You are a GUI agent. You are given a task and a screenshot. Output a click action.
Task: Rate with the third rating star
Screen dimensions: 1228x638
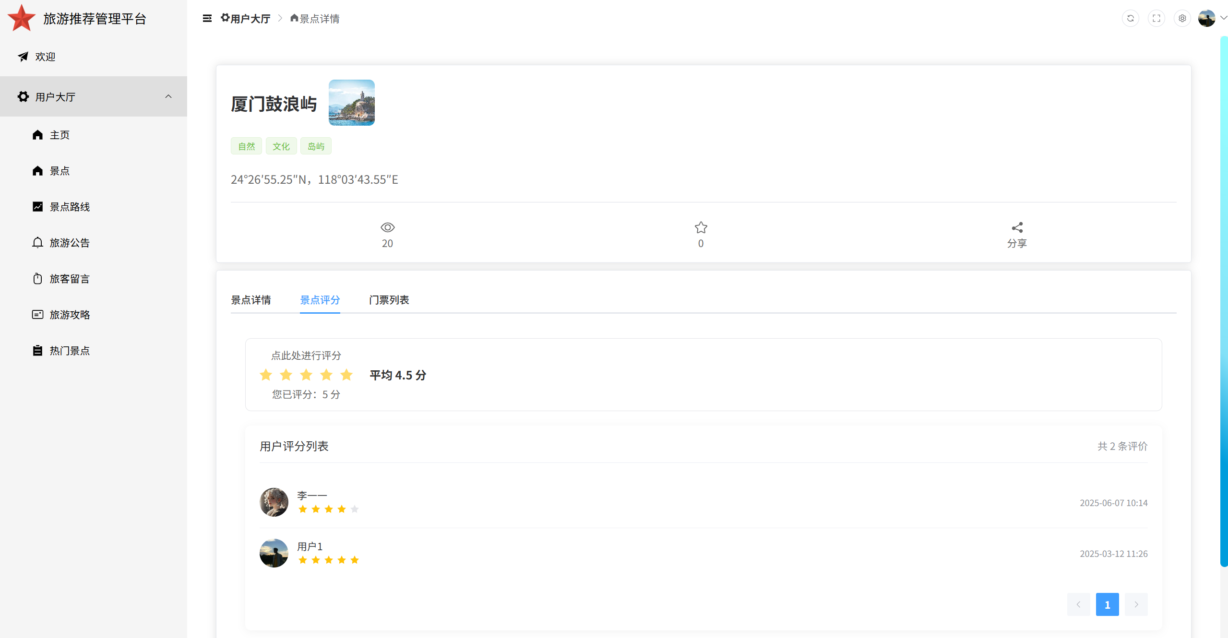306,375
